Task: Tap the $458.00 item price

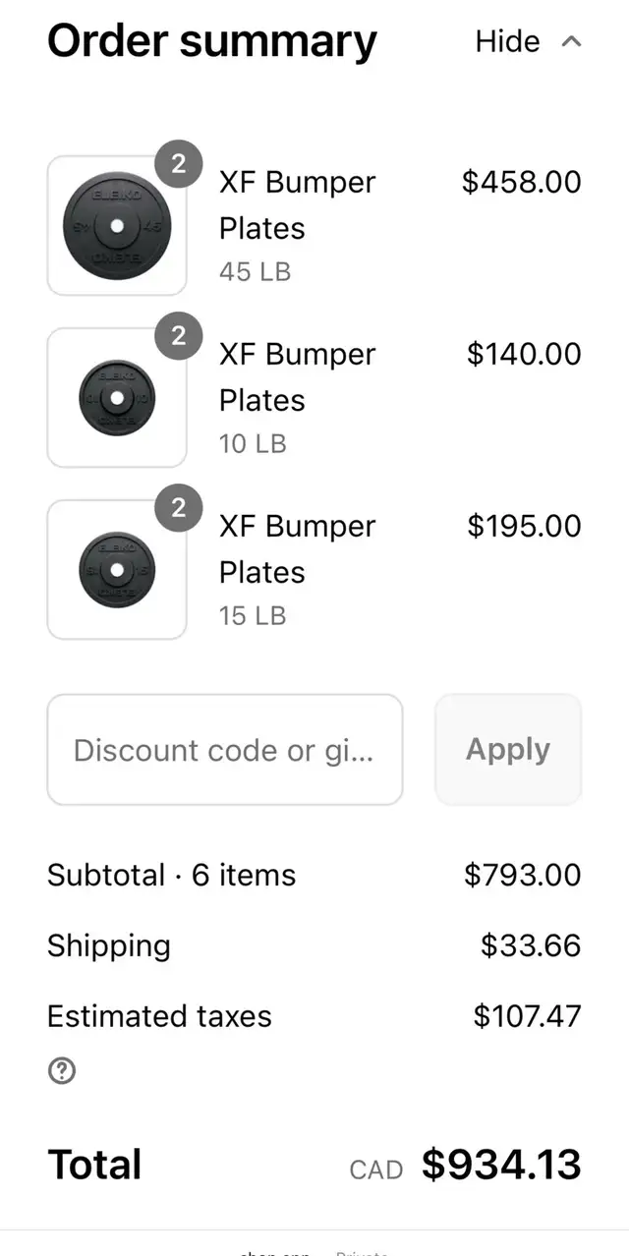Action: [x=522, y=182]
